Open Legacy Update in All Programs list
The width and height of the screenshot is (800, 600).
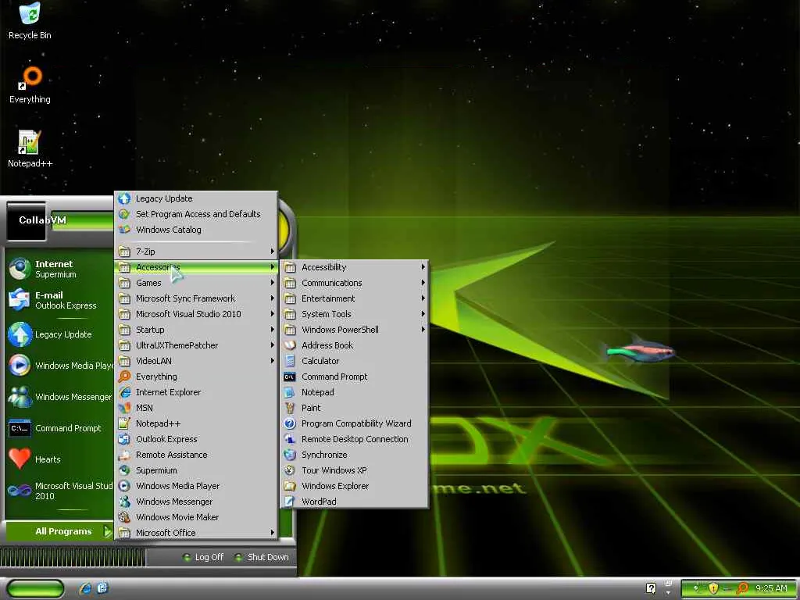point(196,198)
